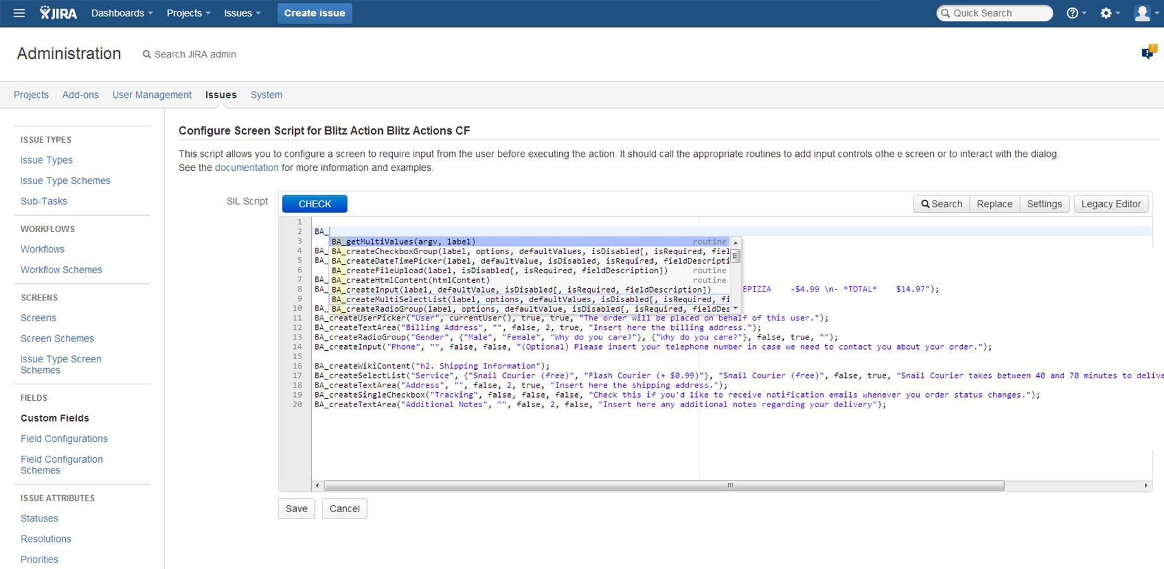The height and width of the screenshot is (569, 1164).
Task: Open the help question mark menu
Action: [x=1076, y=13]
